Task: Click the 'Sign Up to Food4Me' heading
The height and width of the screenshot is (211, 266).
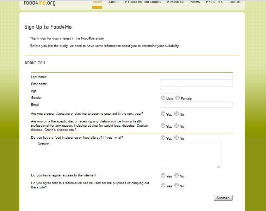Action: 48,27
